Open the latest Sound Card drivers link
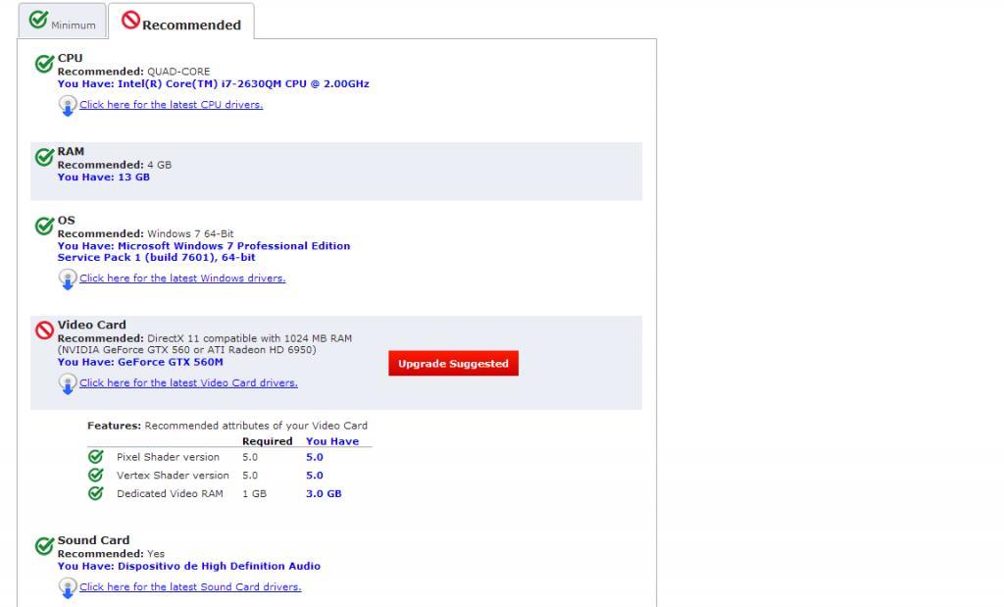This screenshot has width=1004, height=607. tap(190, 586)
